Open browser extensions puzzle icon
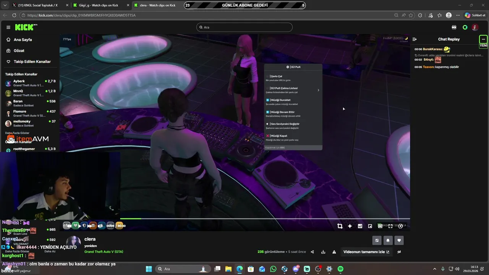The height and width of the screenshot is (275, 489). [420, 15]
